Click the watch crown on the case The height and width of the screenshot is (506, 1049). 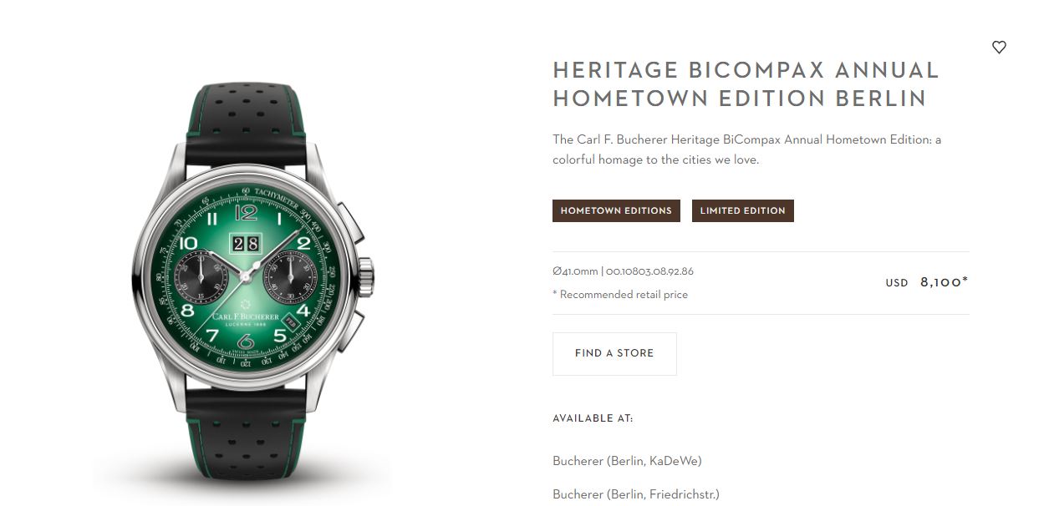(x=365, y=277)
